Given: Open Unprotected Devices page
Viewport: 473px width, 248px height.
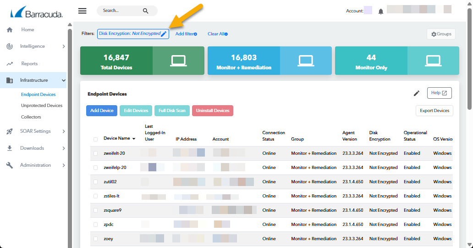Looking at the screenshot, I should pos(42,106).
